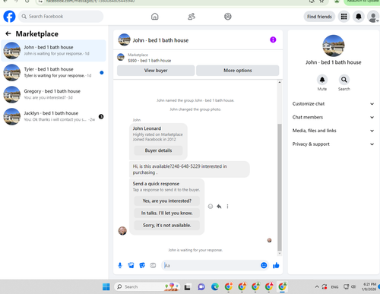Open Gregory - bed 1 bath house conversation
Viewport: 380px width, 294px height.
tap(53, 94)
